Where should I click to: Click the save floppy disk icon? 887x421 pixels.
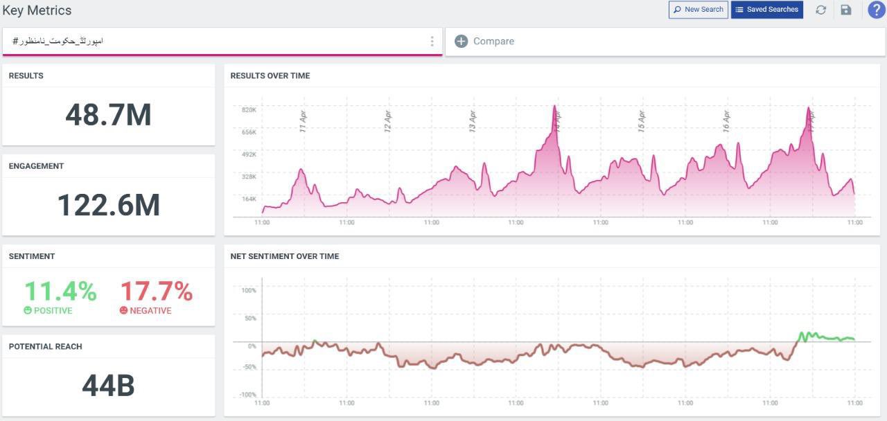pos(845,10)
